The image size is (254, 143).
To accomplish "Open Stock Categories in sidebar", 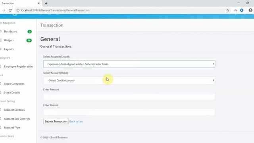I will [x=14, y=84].
